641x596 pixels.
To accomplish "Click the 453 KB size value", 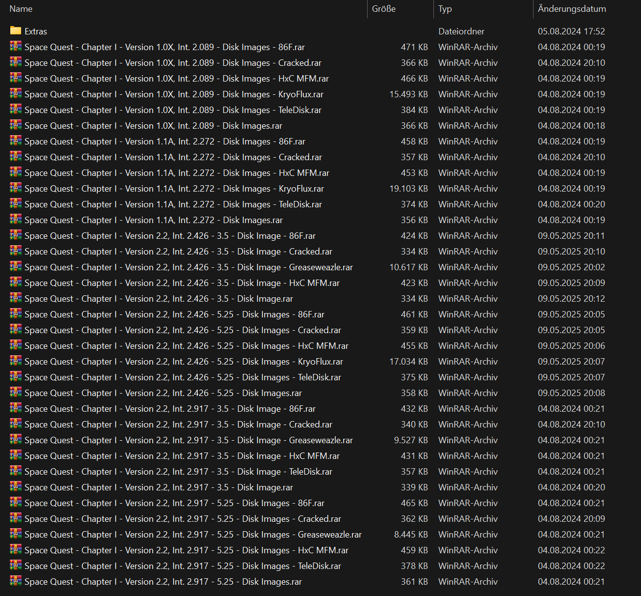I will (x=414, y=173).
